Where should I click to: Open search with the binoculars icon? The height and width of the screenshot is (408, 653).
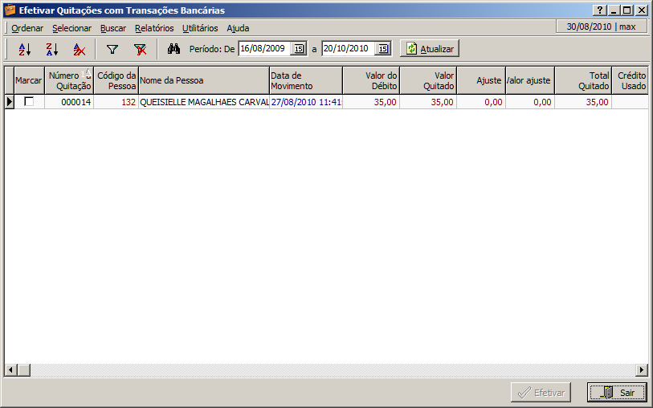173,49
